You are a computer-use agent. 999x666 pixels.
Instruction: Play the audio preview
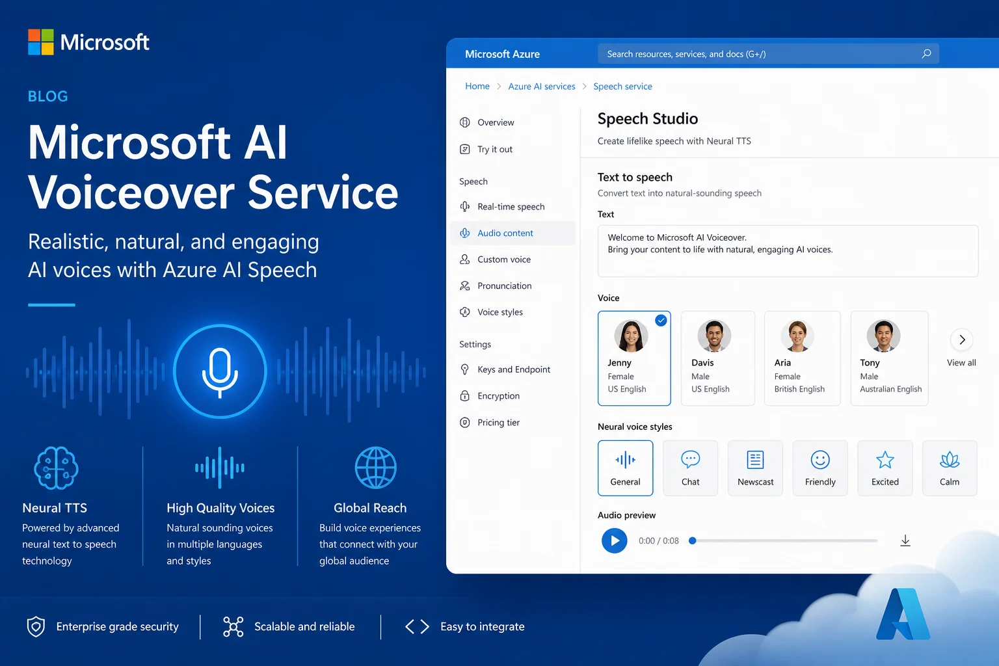pos(615,540)
